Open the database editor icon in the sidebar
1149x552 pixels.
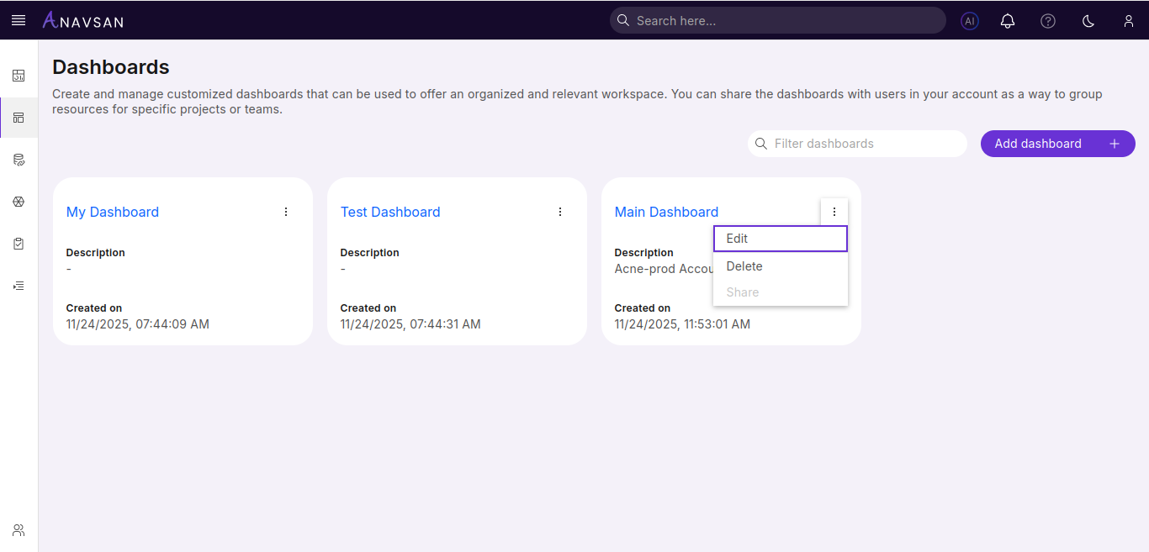pos(19,160)
